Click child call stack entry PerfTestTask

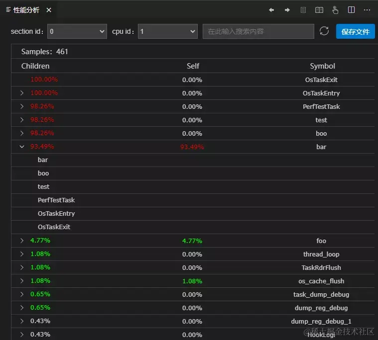point(56,200)
